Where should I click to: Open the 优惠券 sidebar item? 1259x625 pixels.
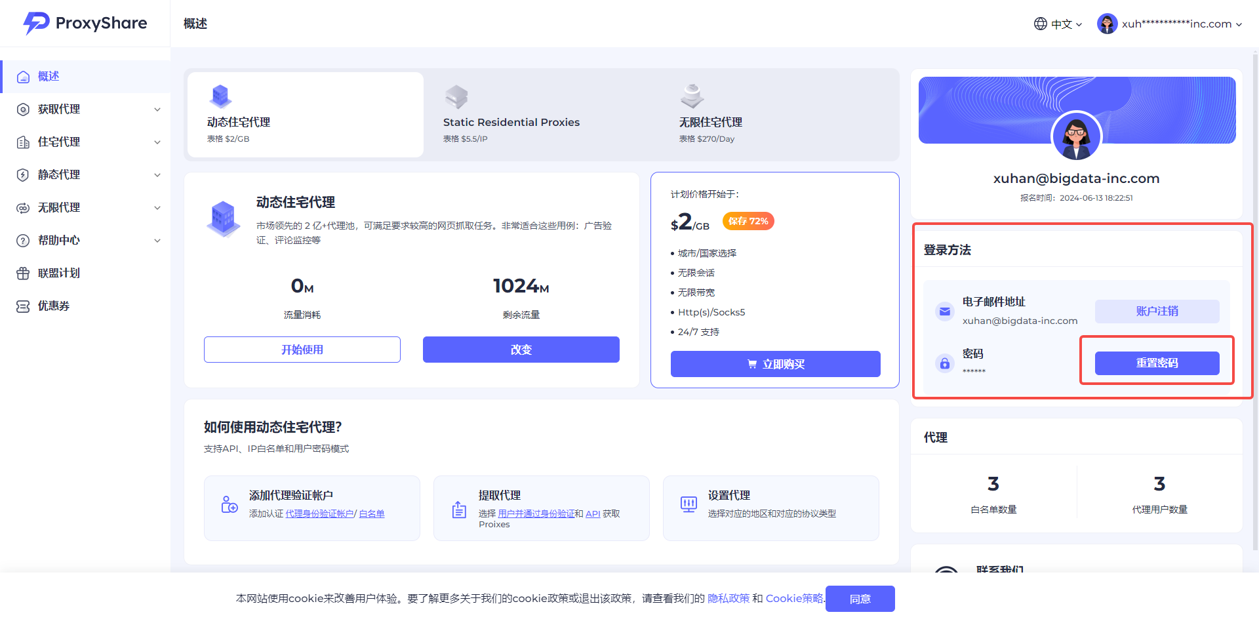[x=85, y=306]
